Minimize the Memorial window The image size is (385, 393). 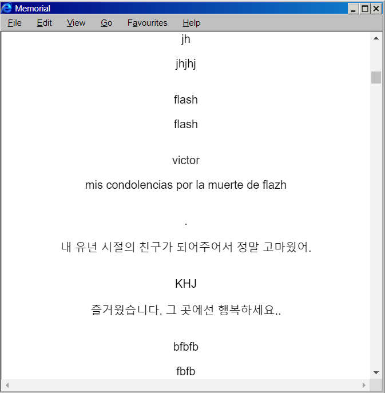[354, 9]
